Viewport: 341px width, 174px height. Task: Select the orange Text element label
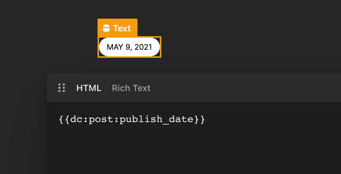(117, 28)
